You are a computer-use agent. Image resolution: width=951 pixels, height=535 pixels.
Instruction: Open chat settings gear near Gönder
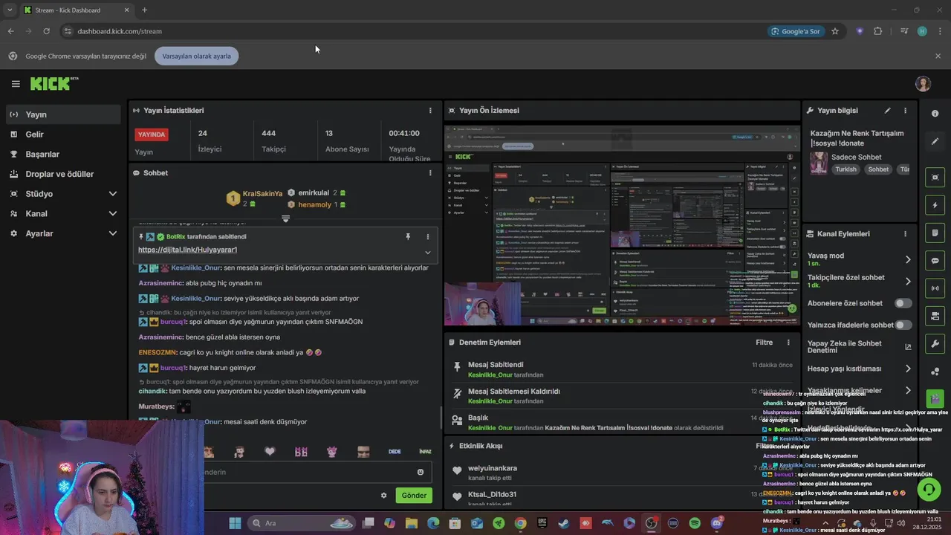coord(384,496)
